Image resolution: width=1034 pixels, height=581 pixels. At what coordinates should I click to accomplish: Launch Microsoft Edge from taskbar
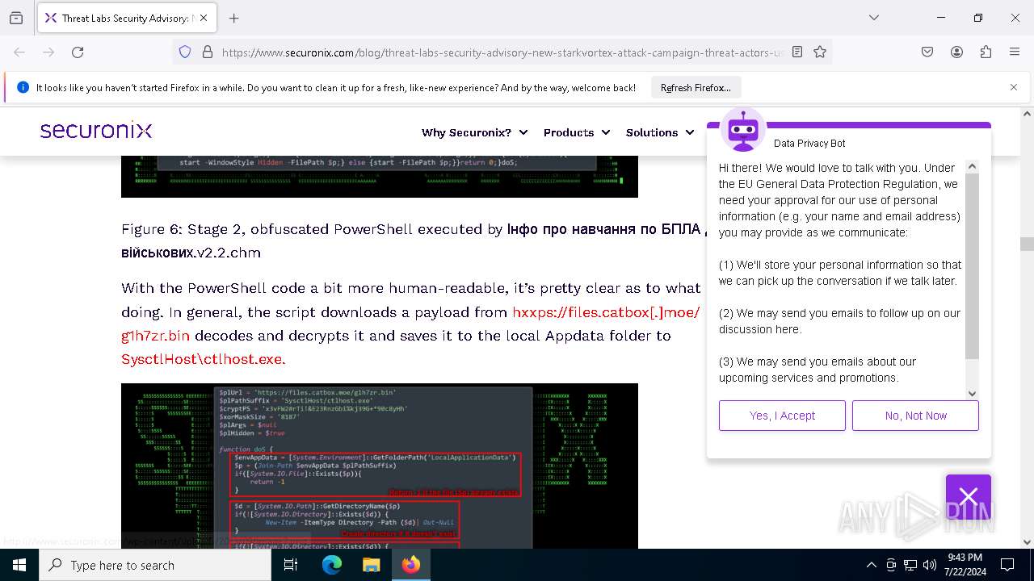pyautogui.click(x=332, y=565)
